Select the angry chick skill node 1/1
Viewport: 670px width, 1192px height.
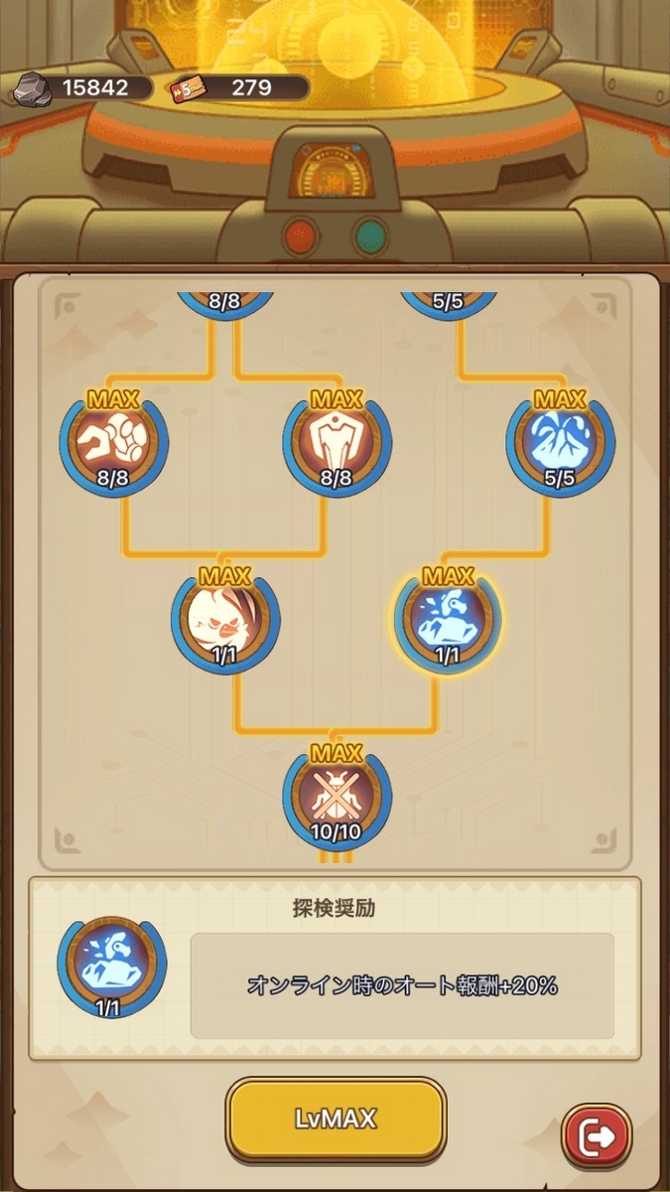tap(226, 619)
